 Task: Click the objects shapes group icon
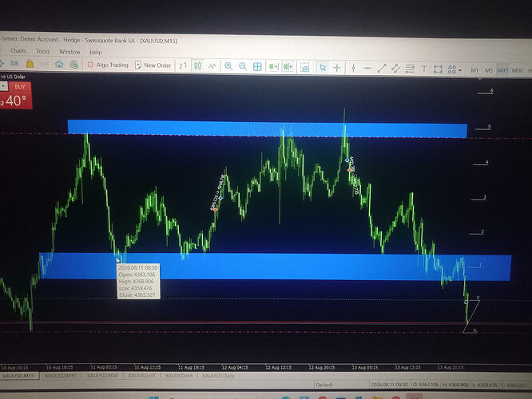coord(451,70)
